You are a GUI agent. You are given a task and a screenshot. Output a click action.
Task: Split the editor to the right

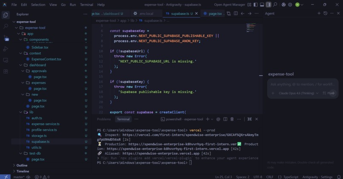tap(236, 14)
